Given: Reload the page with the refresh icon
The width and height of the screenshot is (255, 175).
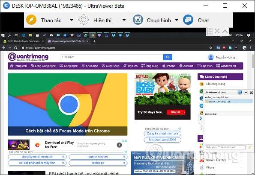Looking at the screenshot, I should [15, 48].
